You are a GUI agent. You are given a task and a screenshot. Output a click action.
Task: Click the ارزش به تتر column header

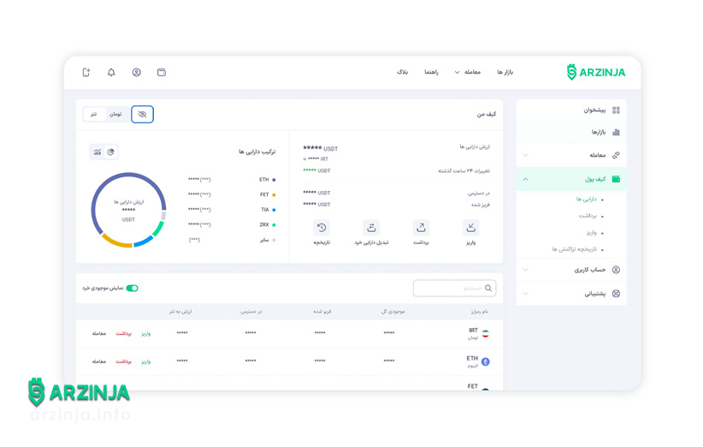coord(180,312)
